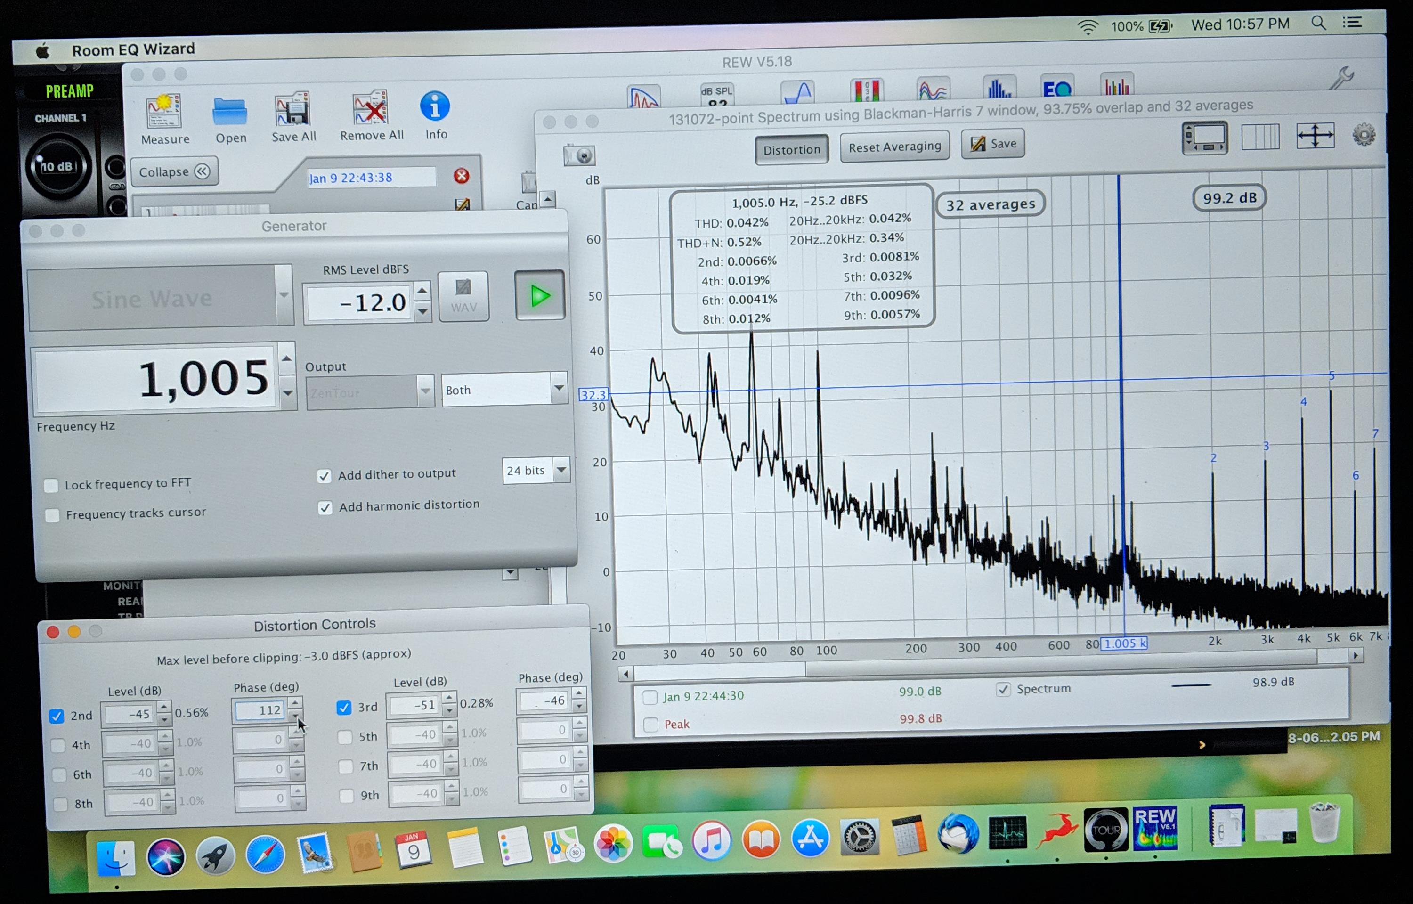Open the REW app icon in dock
This screenshot has height=904, width=1413.
1155,828
